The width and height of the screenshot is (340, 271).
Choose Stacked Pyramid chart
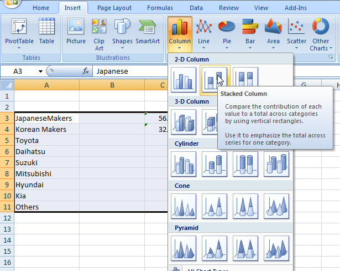pos(215,248)
